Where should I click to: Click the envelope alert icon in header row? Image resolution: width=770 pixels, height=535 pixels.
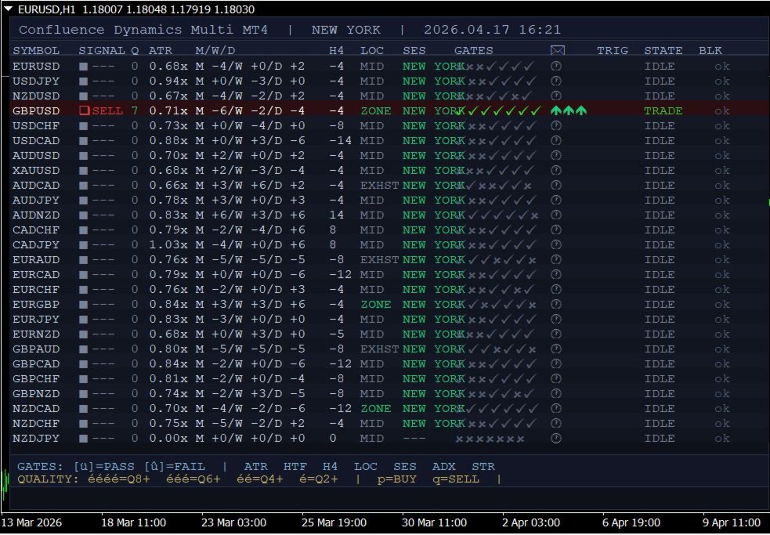point(558,51)
